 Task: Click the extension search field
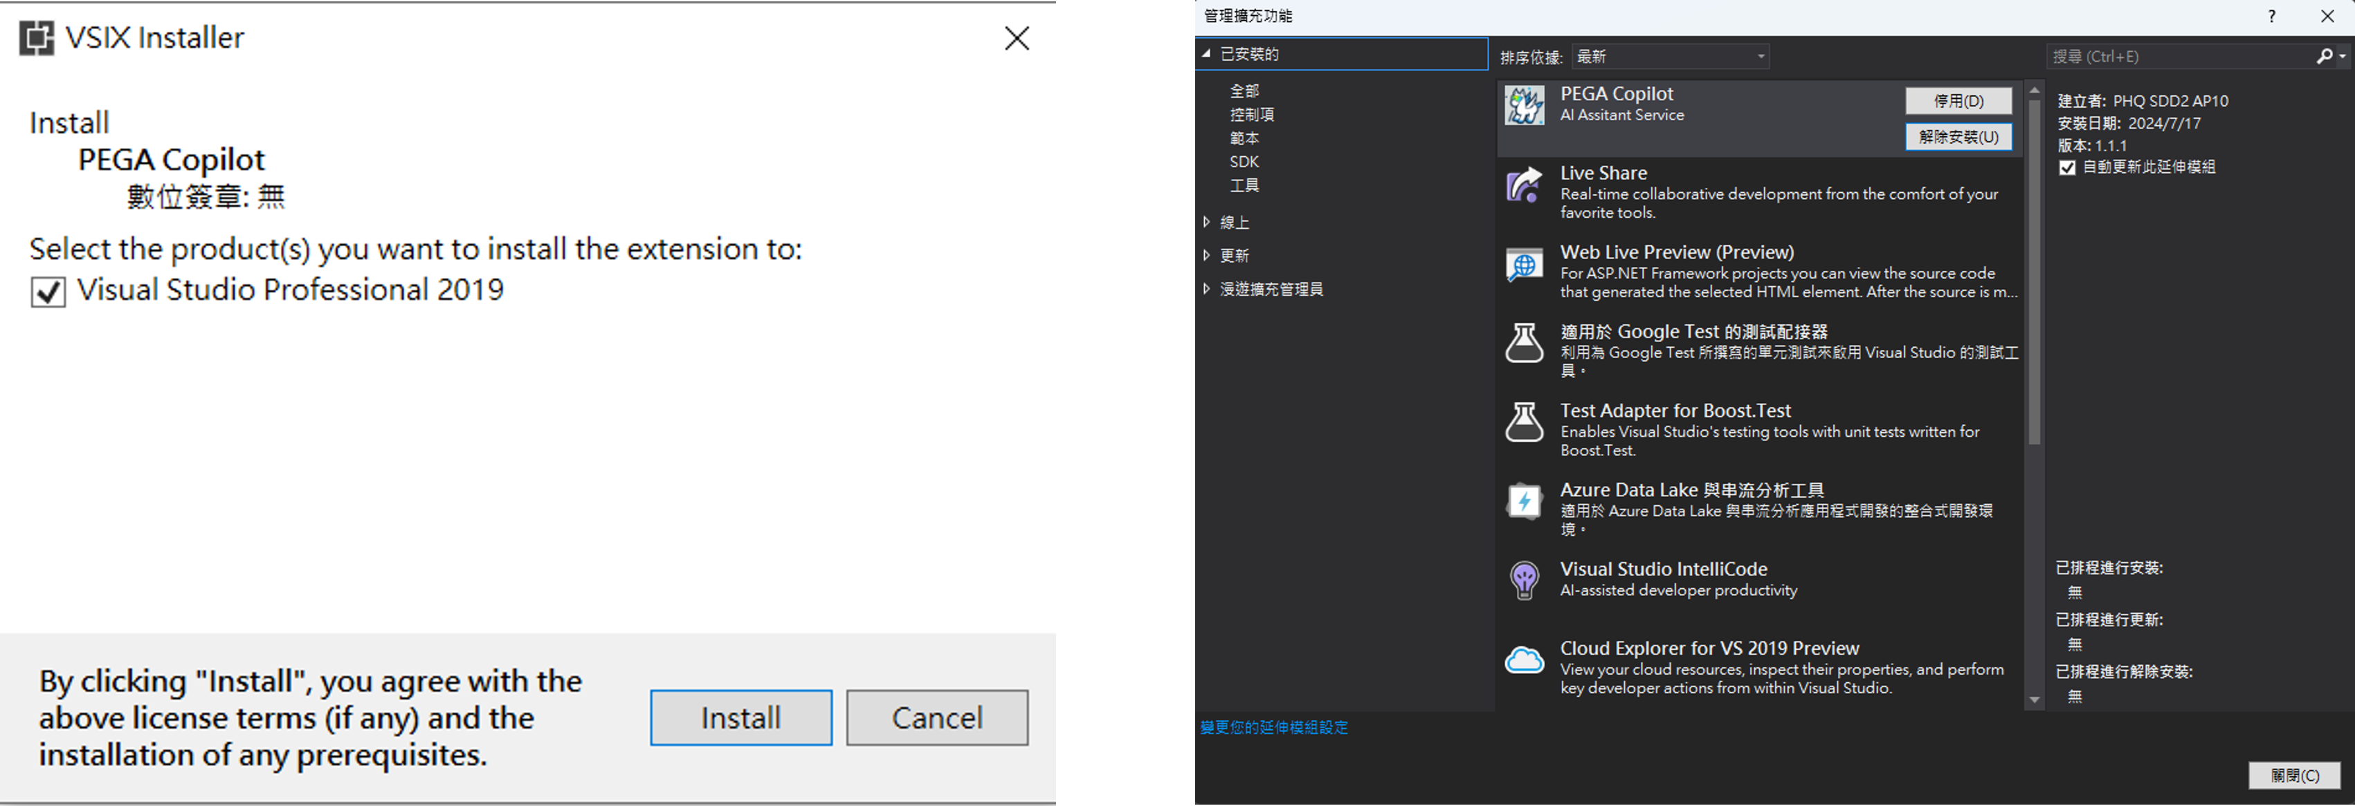tap(2181, 57)
